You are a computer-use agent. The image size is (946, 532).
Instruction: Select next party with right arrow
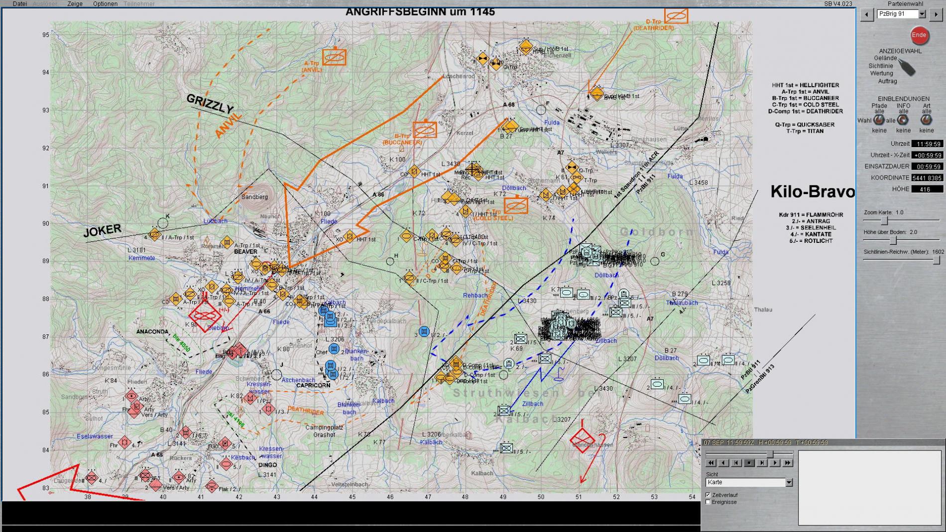click(936, 14)
